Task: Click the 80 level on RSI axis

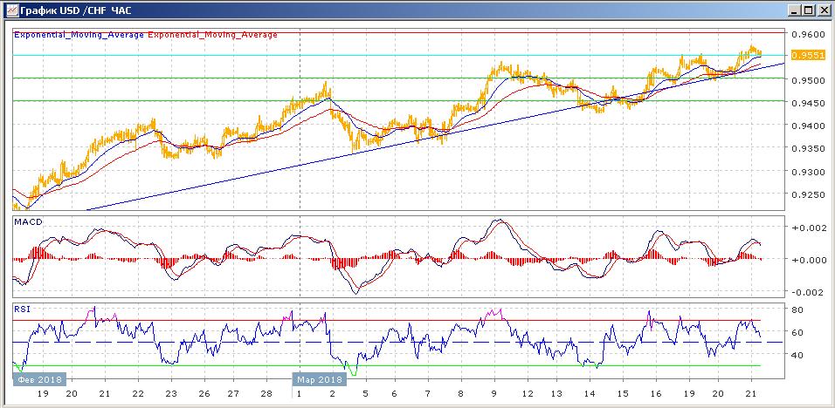Action: [797, 309]
